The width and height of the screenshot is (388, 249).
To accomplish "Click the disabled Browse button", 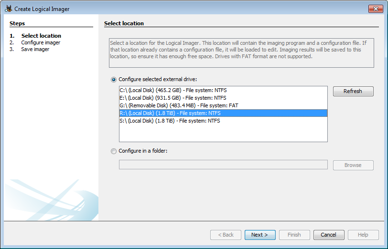I will 353,165.
